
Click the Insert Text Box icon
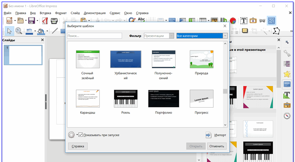[243, 21]
